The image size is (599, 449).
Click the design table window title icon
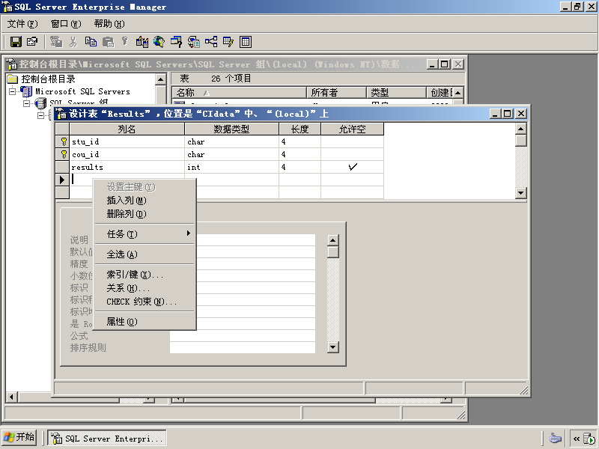point(61,114)
